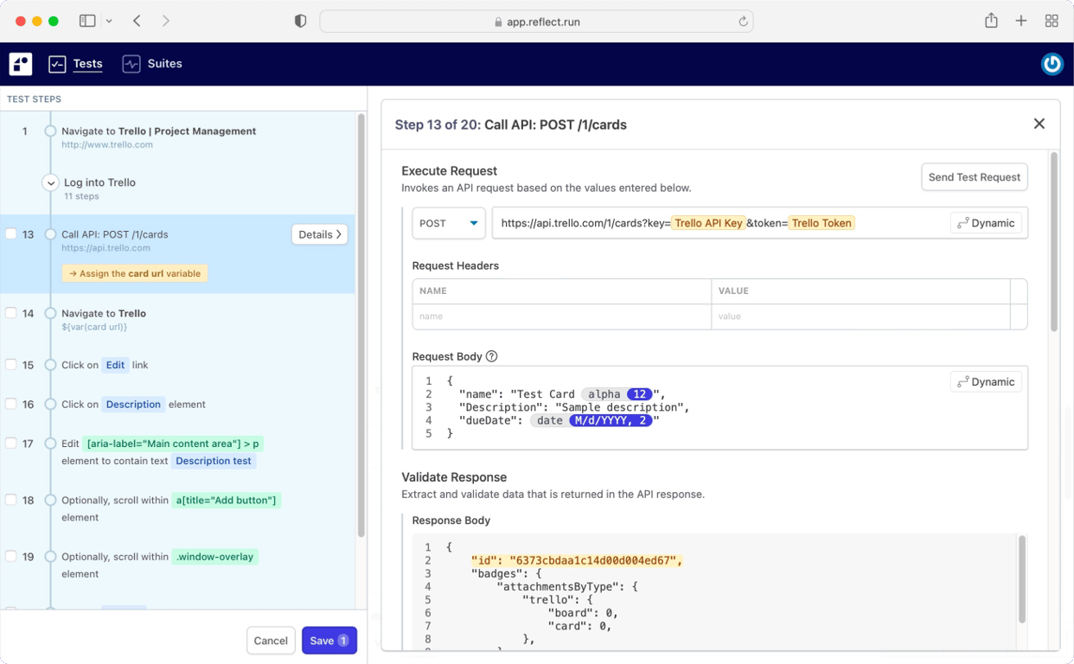Click the details panel scrollbar
1074x664 pixels.
(x=1053, y=242)
